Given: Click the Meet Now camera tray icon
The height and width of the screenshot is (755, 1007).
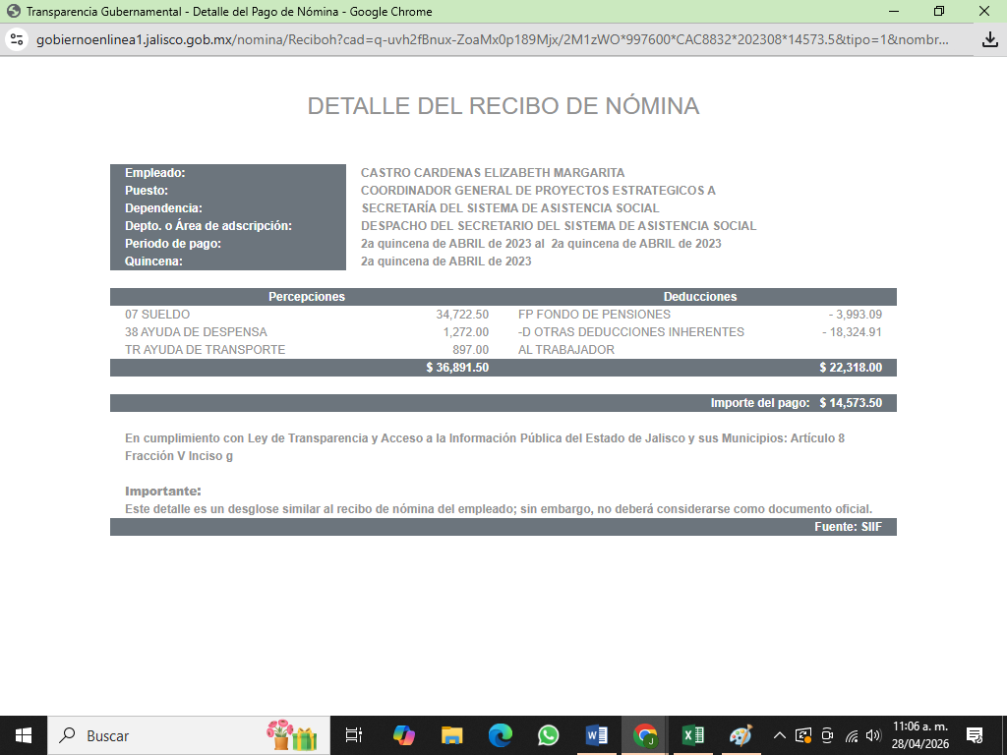Looking at the screenshot, I should tap(828, 735).
